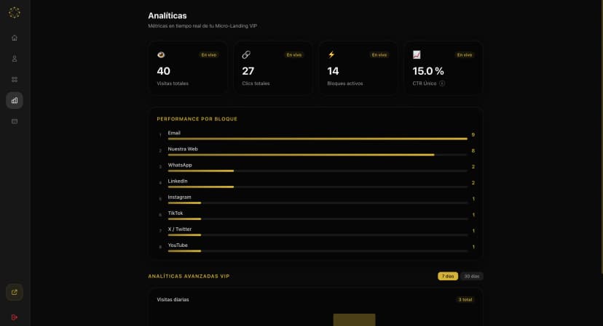Open the card billing icon in sidebar

tap(15, 121)
